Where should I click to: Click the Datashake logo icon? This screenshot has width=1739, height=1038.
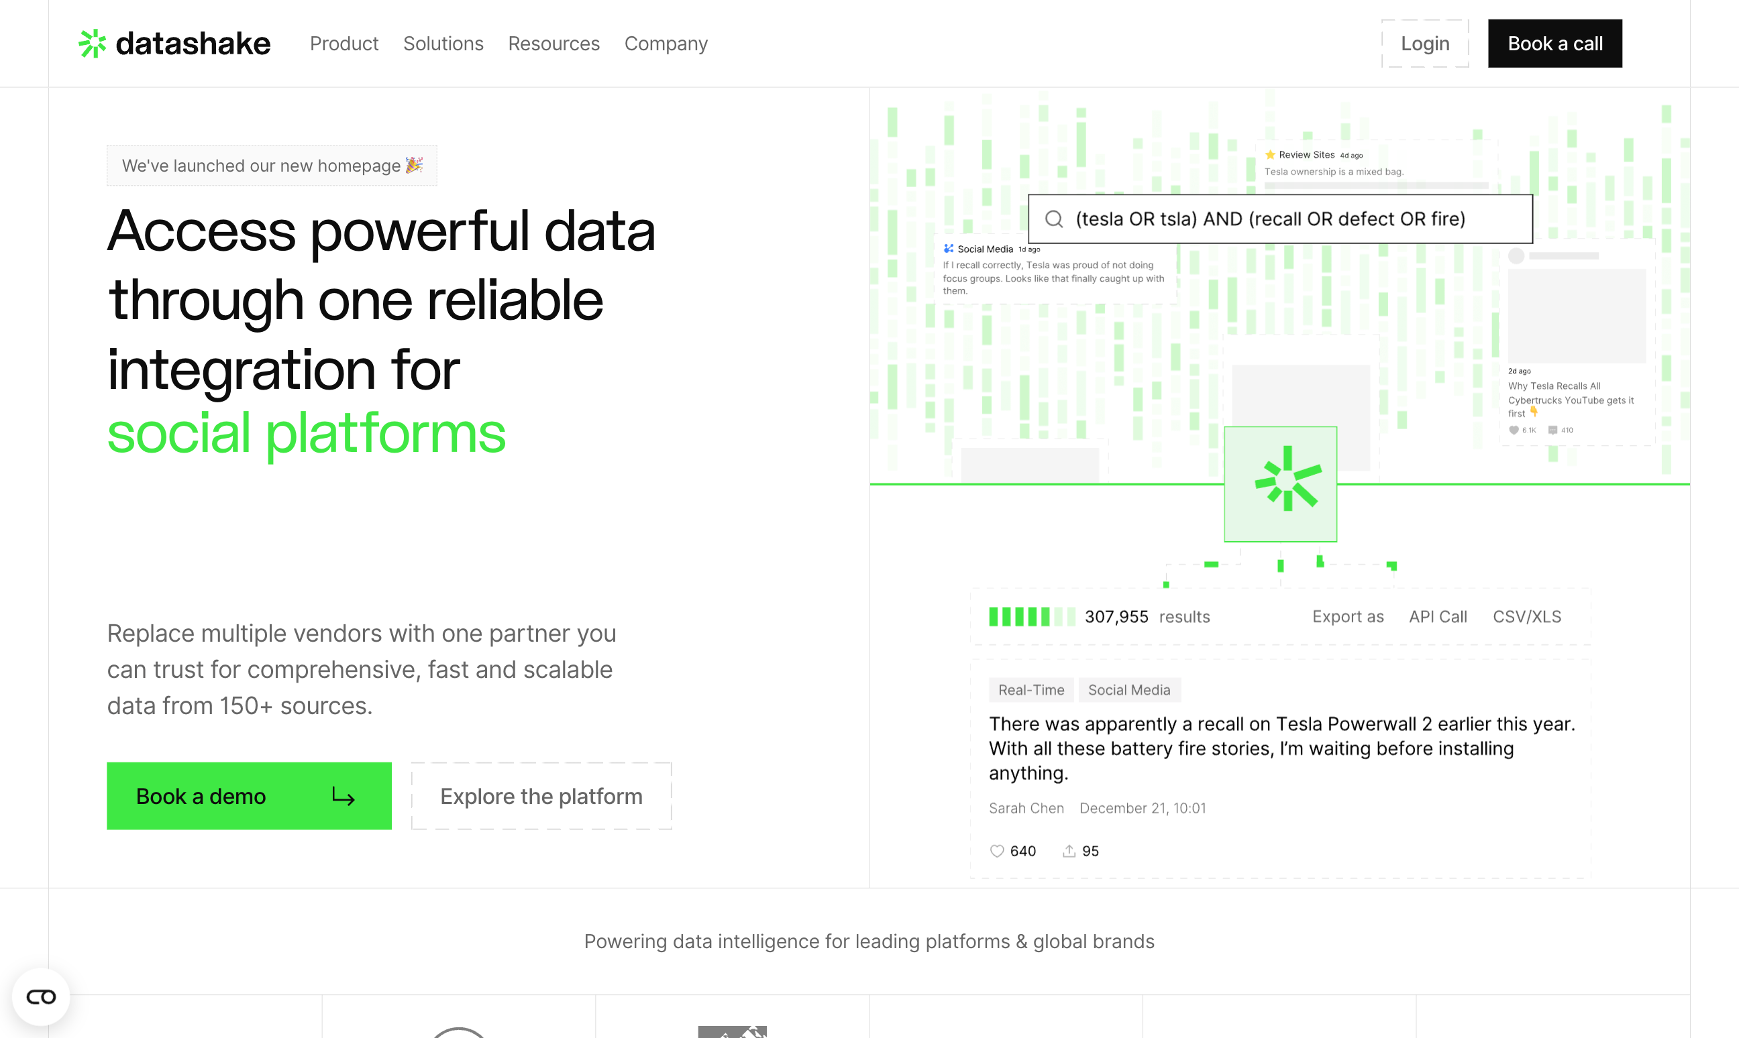pos(93,44)
